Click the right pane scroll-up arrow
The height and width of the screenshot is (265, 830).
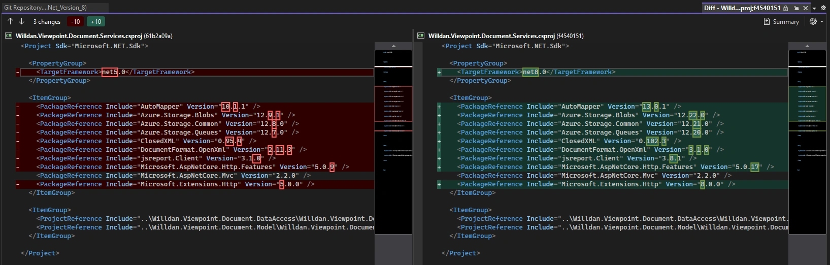coord(807,46)
